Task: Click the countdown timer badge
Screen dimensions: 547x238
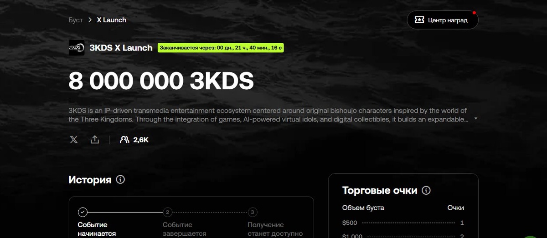Action: tap(221, 48)
